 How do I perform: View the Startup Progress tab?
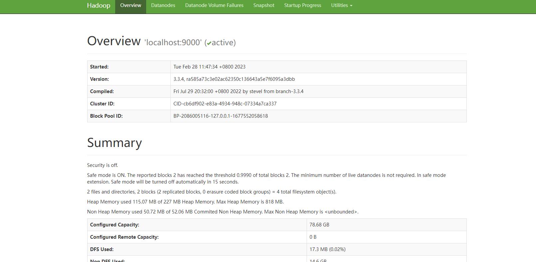302,6
